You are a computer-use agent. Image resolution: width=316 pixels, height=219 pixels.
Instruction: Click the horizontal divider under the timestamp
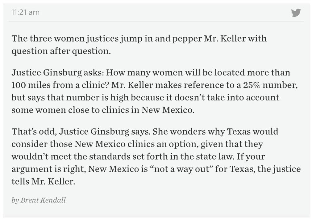click(156, 22)
